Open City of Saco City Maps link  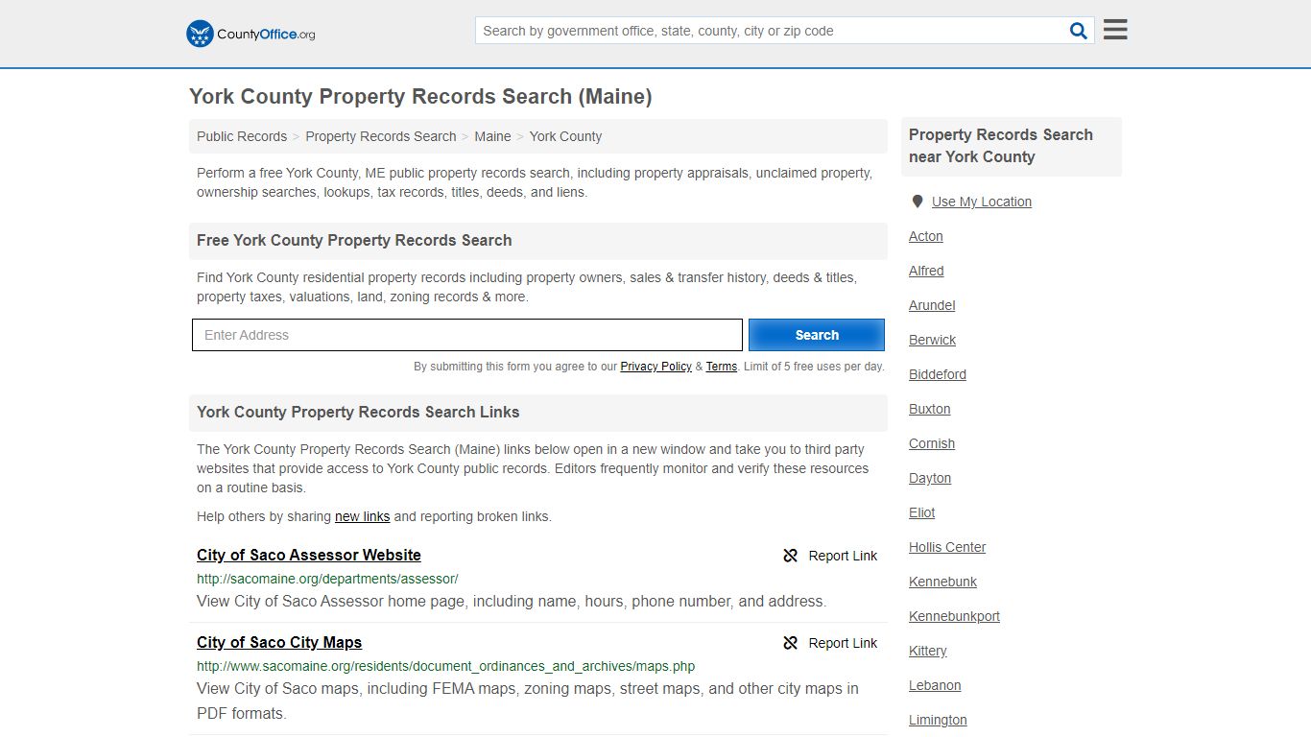pos(279,642)
